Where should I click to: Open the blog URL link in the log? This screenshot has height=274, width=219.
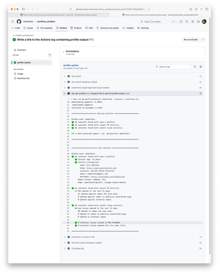(101, 168)
